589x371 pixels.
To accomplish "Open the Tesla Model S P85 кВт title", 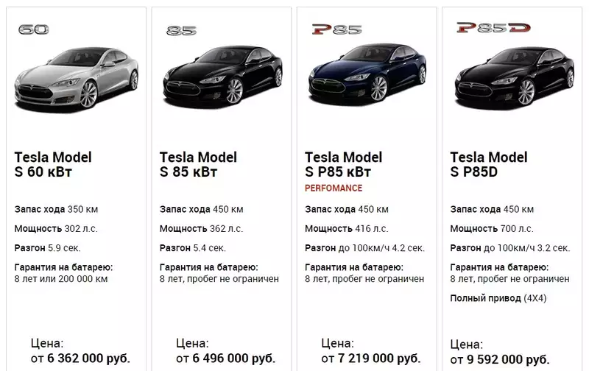I will pos(343,164).
